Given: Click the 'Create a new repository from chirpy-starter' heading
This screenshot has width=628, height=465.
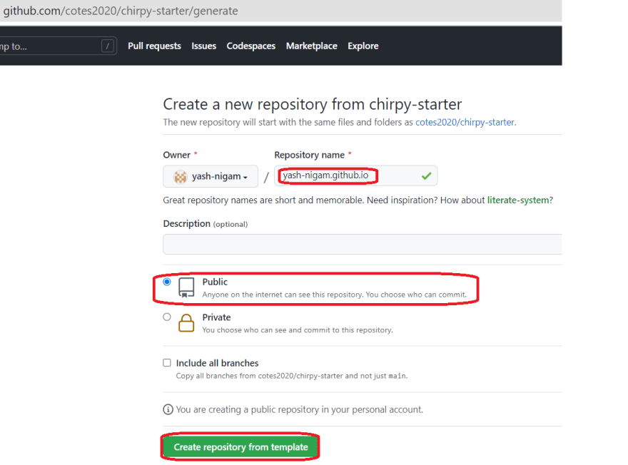Looking at the screenshot, I should (x=313, y=104).
